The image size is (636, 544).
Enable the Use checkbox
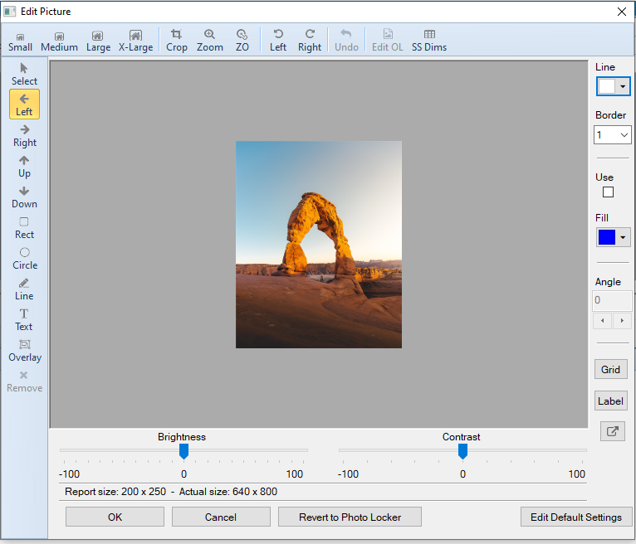pos(608,192)
